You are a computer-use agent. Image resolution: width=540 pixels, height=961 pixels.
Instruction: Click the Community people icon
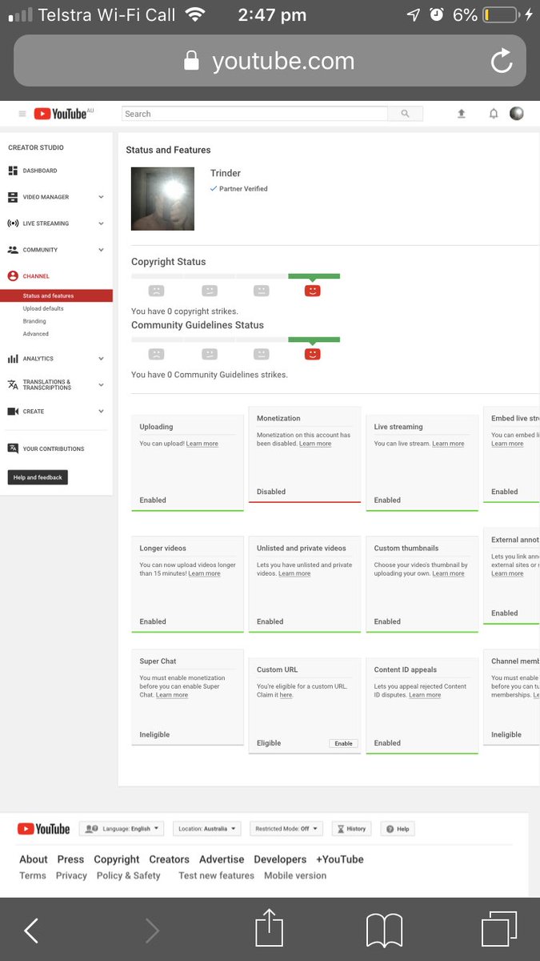coord(13,250)
